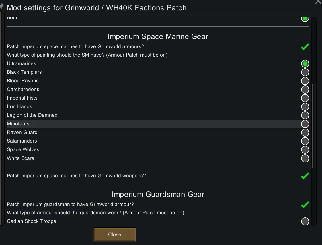Choose Space Wolves painting

point(305,150)
